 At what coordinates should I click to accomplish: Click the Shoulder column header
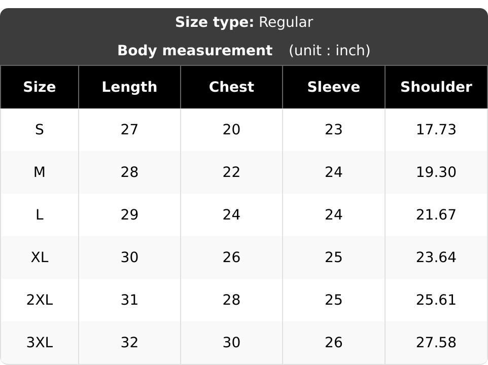[x=436, y=87]
